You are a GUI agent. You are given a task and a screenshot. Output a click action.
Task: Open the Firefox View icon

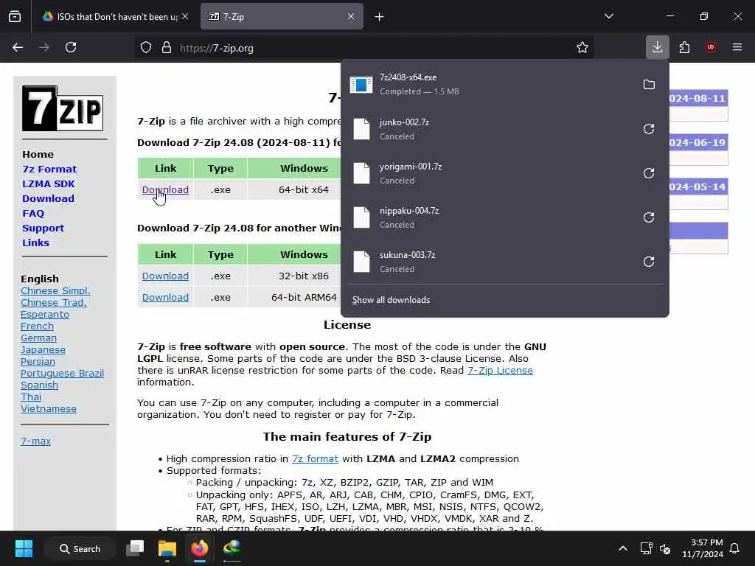pos(15,17)
